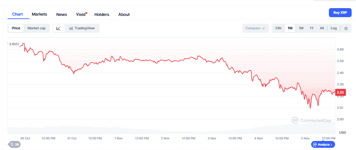Expand the Compare dropdown
Viewport: 356px width, 150px height.
255,28
